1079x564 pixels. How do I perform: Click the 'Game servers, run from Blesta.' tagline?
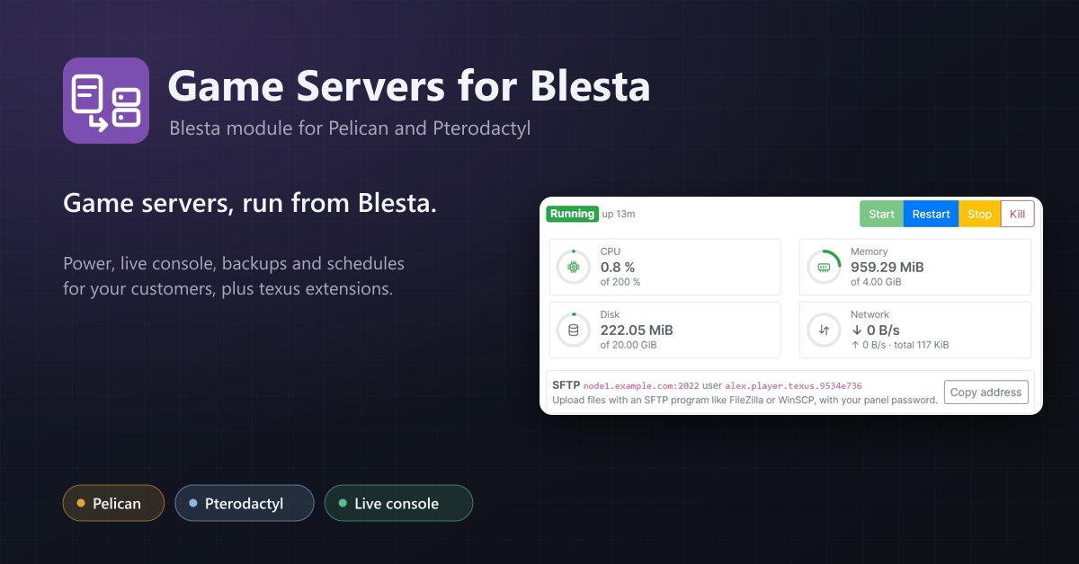click(x=250, y=203)
